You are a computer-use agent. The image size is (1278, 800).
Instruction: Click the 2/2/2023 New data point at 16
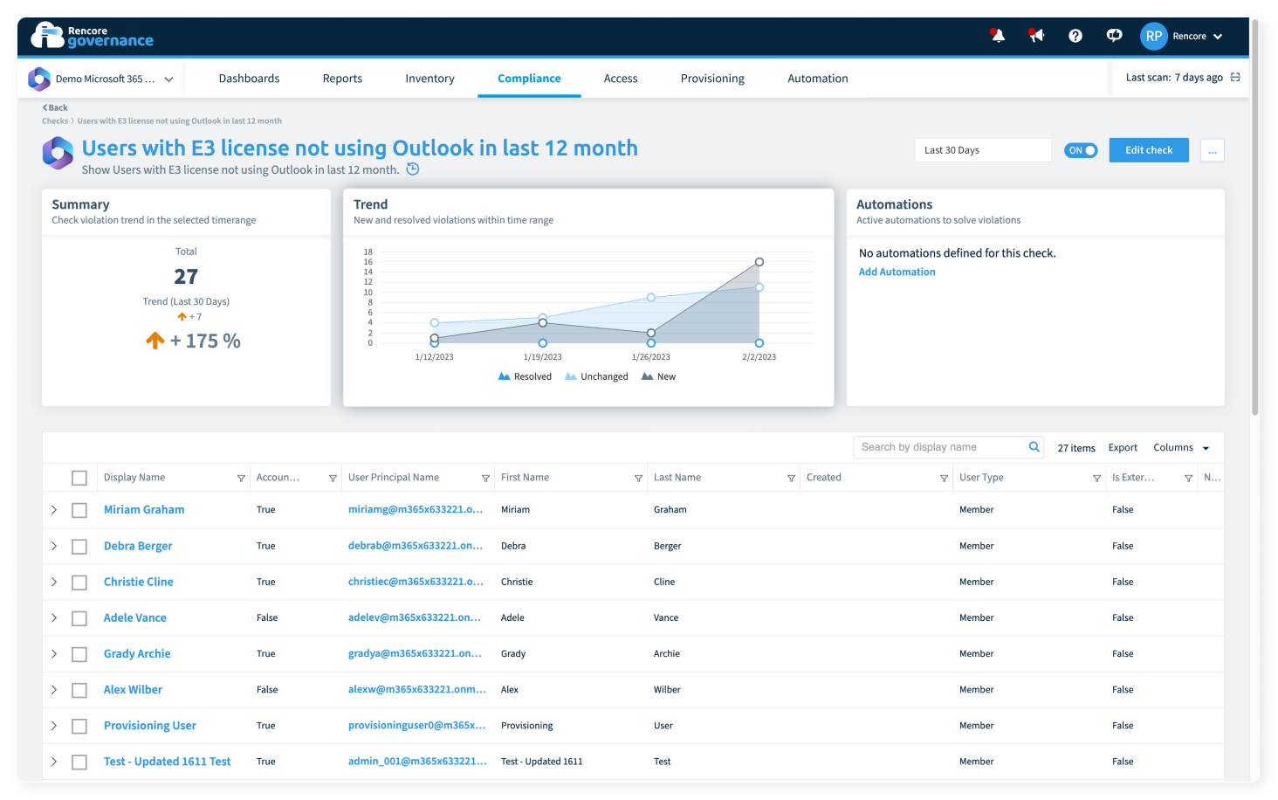(x=759, y=262)
